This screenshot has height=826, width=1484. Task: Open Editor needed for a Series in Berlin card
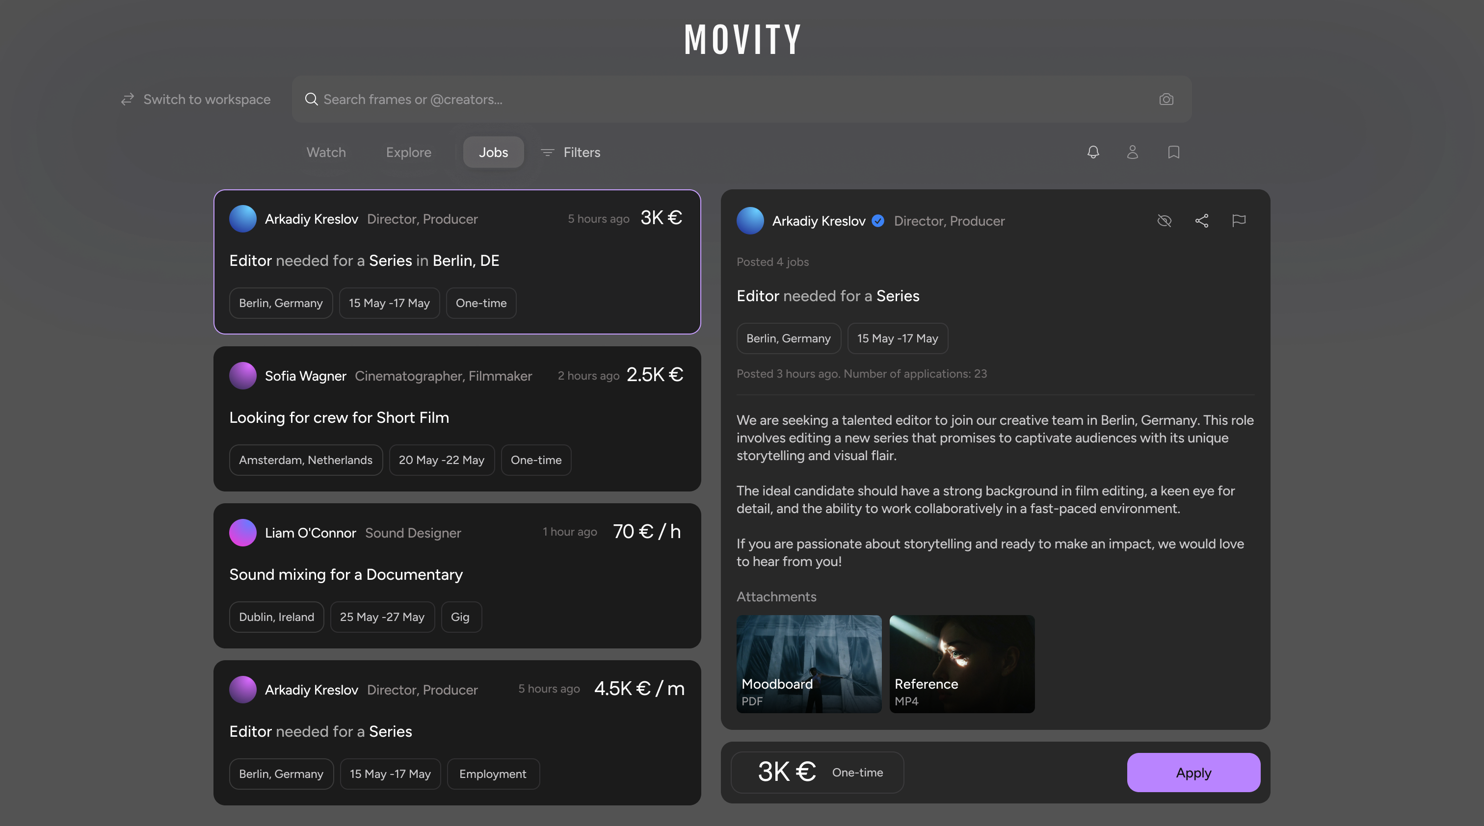click(x=457, y=262)
